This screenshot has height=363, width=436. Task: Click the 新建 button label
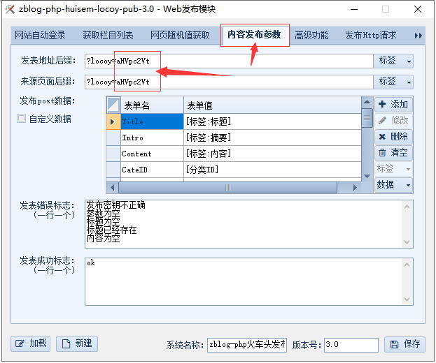[x=83, y=343]
